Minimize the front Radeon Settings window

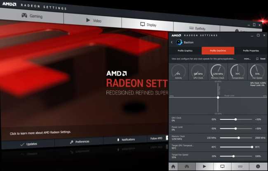(252, 36)
